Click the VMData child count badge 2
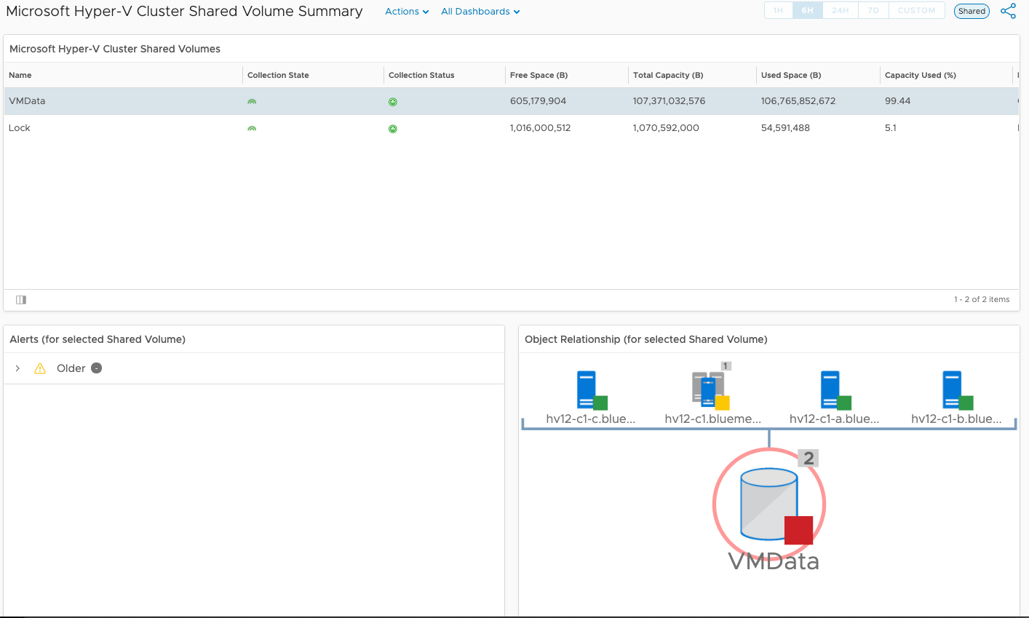 808,458
